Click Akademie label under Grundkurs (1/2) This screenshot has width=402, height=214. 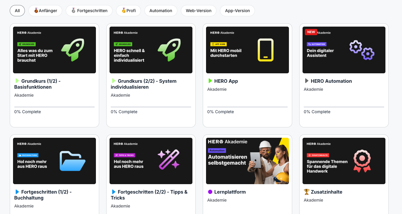24,95
